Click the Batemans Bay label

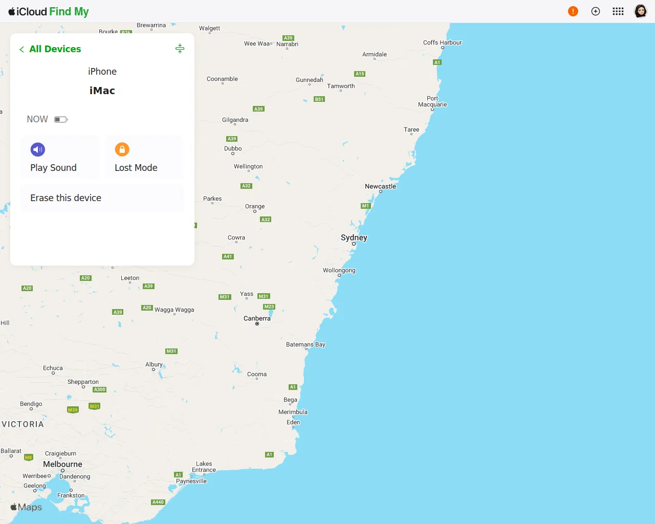(305, 344)
